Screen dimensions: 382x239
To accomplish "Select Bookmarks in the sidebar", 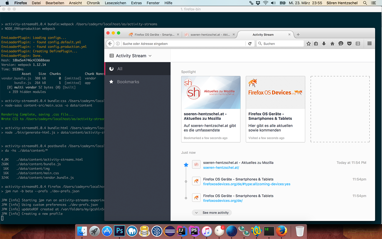I will click(x=137, y=82).
